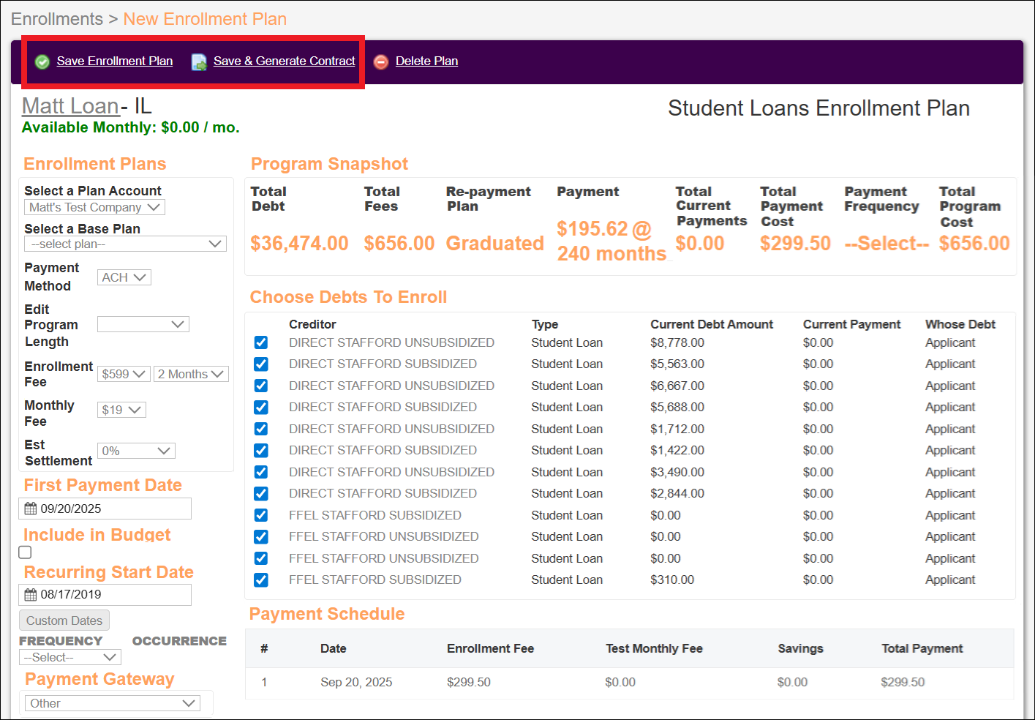The height and width of the screenshot is (720, 1035).
Task: Click the $195.62 @ 240 months payment
Action: click(611, 241)
